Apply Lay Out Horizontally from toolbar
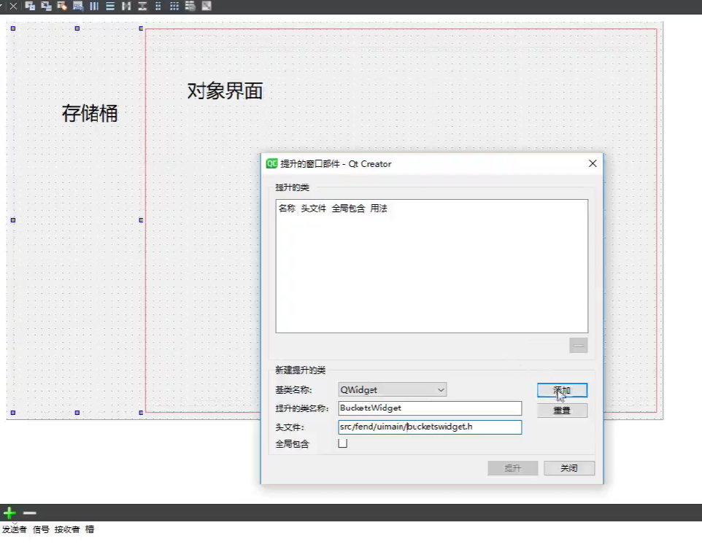Viewport: 702px width, 552px height. (94, 7)
